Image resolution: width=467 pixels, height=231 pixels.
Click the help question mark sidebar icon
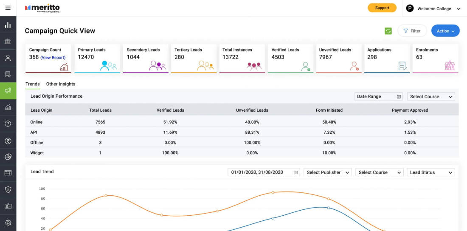click(x=8, y=124)
